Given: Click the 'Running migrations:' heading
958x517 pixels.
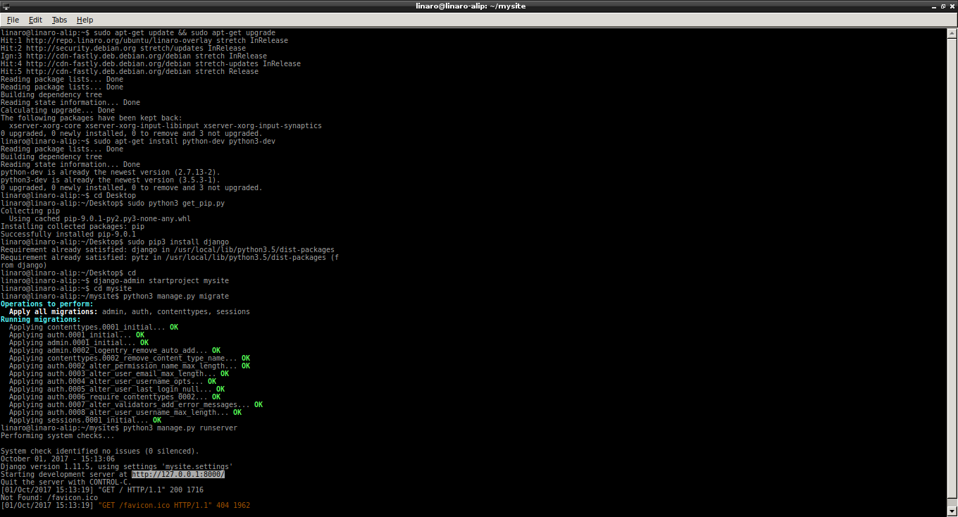Looking at the screenshot, I should click(x=41, y=320).
